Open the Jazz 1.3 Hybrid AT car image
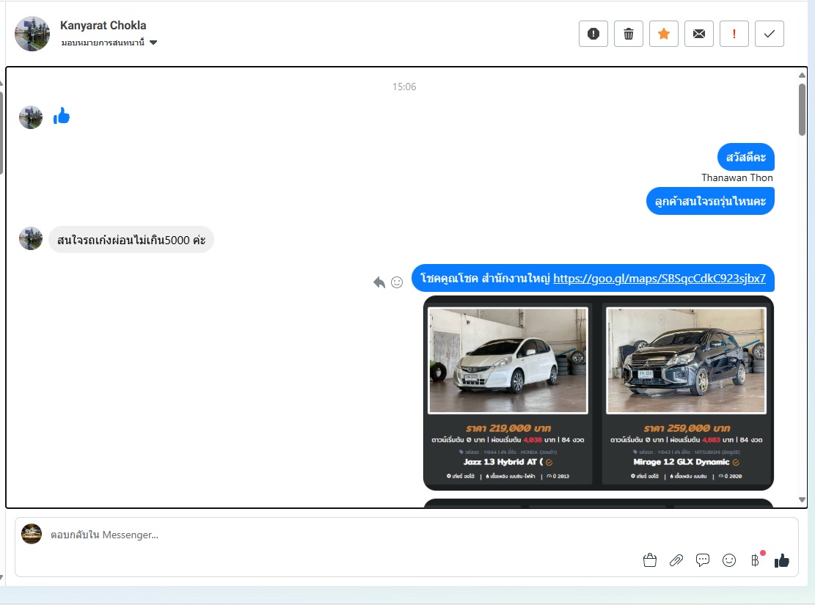This screenshot has height=605, width=815. 508,360
